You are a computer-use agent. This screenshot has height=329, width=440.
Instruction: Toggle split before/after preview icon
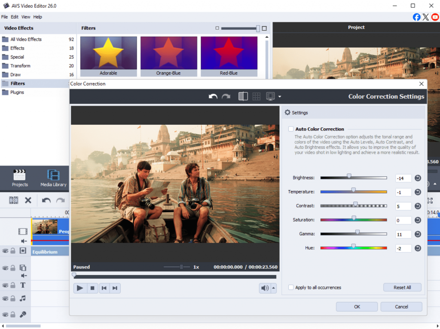tap(243, 97)
